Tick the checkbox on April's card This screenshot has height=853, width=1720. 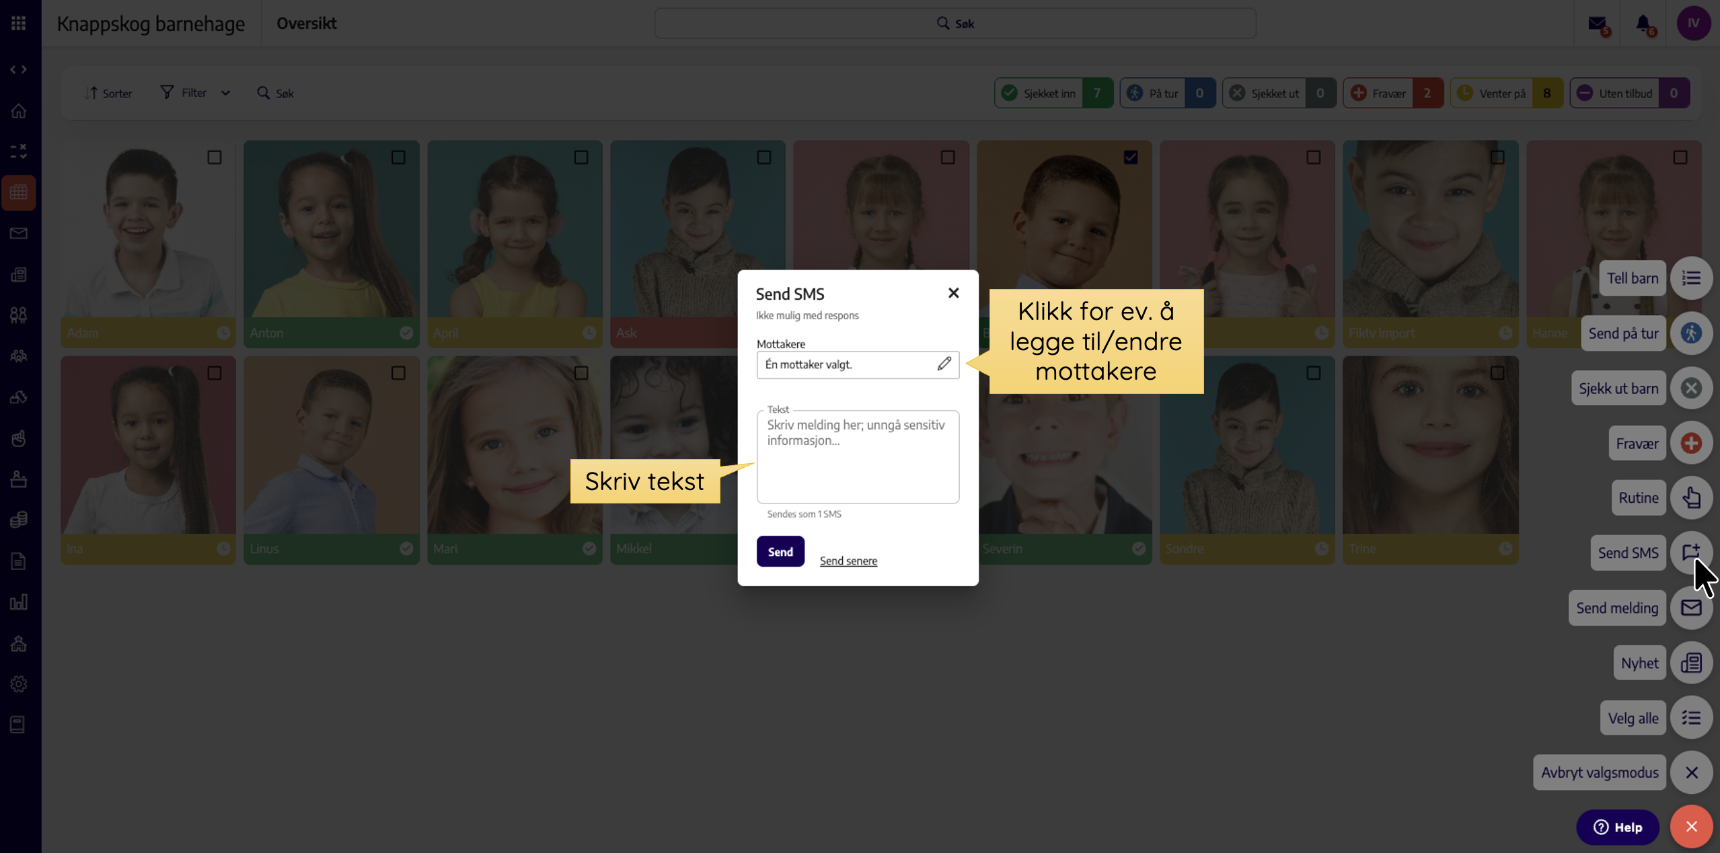point(581,157)
